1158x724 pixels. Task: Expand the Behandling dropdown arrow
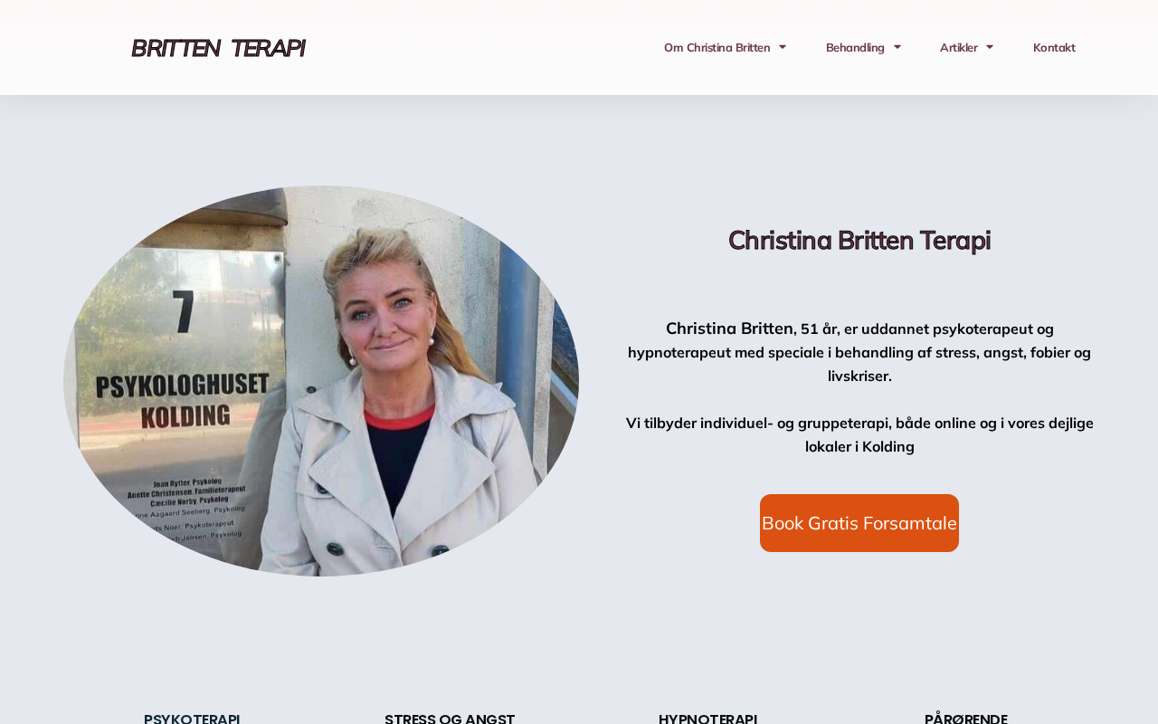(x=897, y=47)
